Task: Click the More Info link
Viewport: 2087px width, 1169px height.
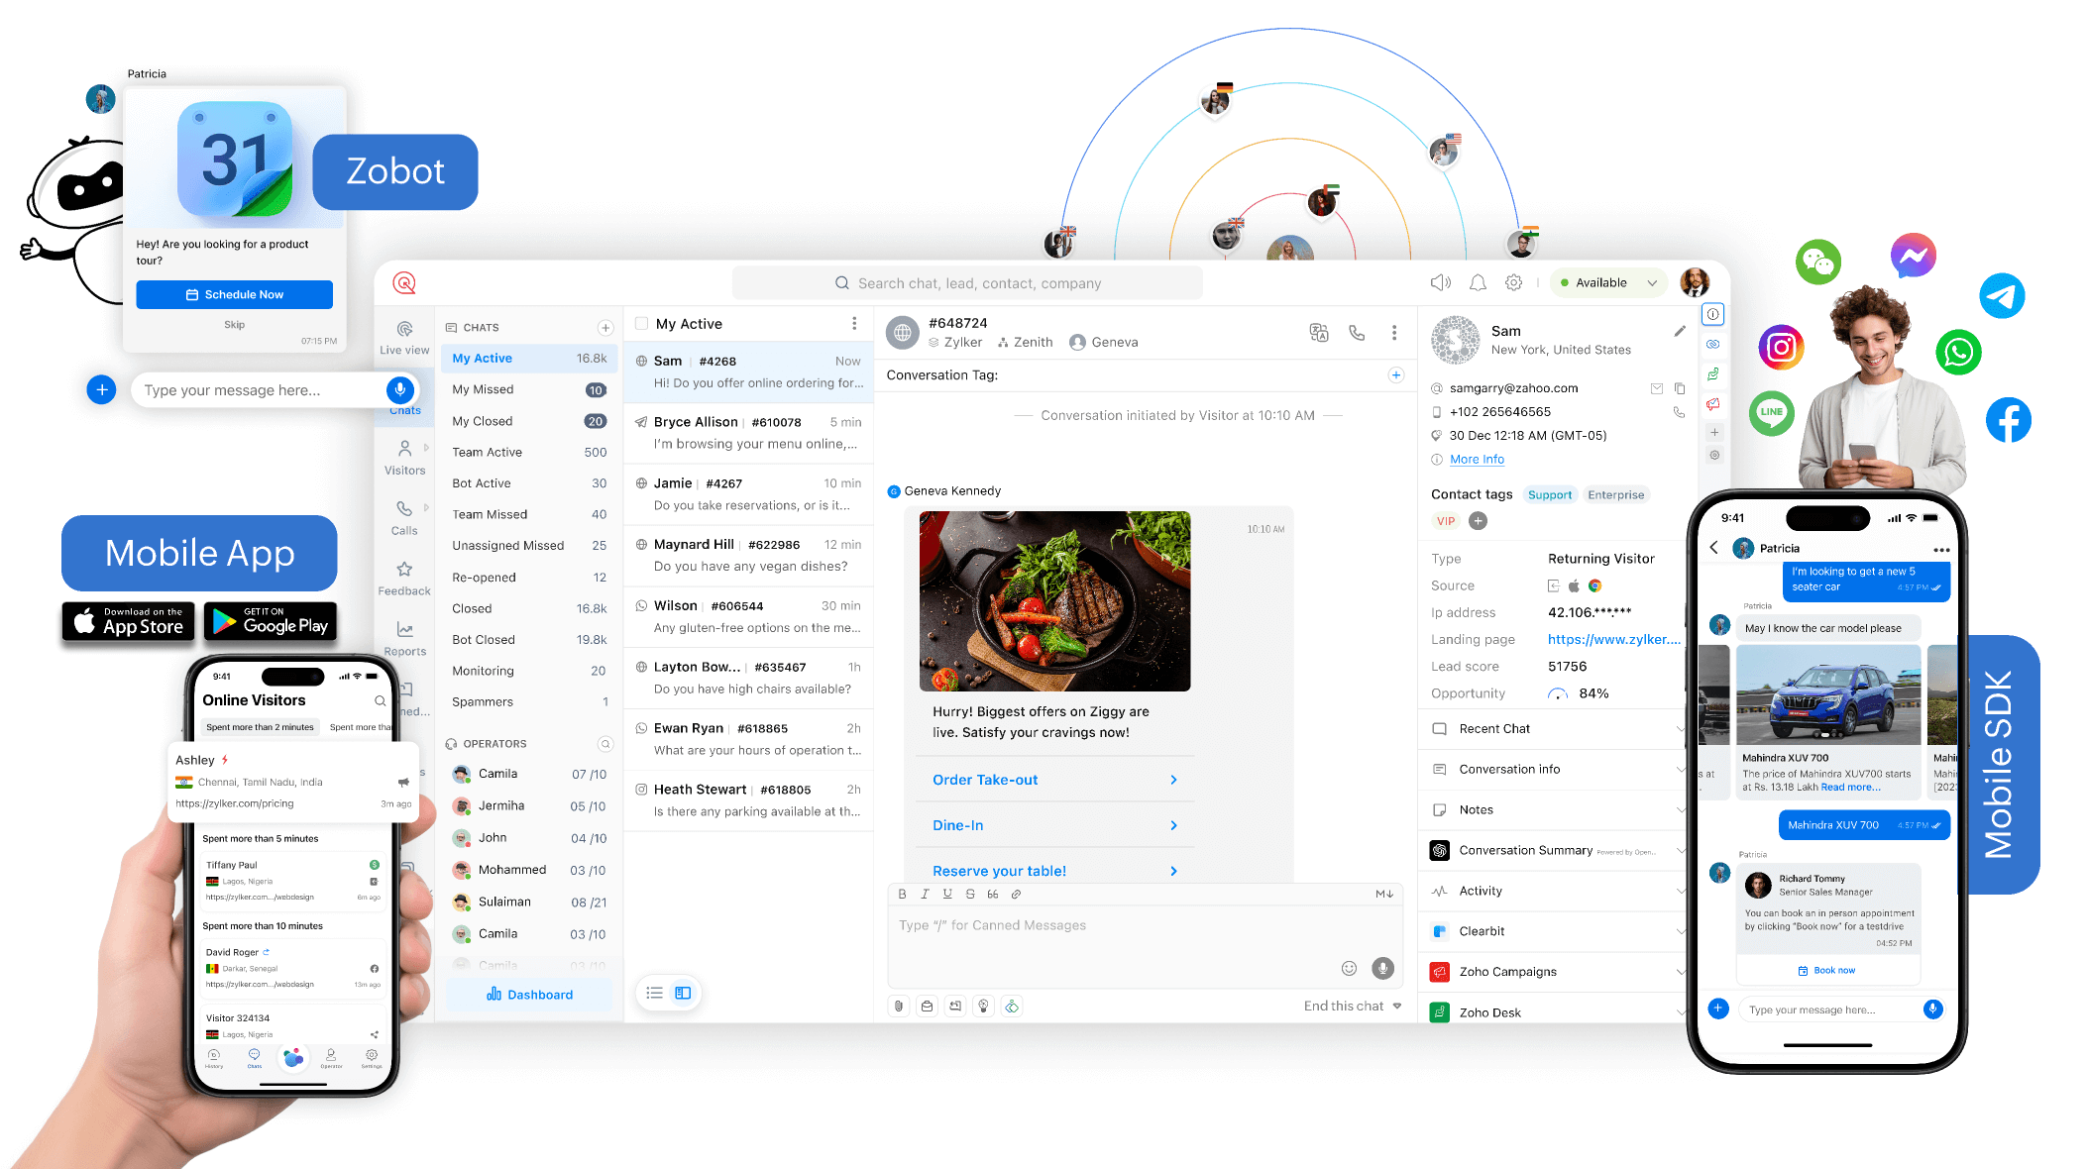Action: point(1477,460)
